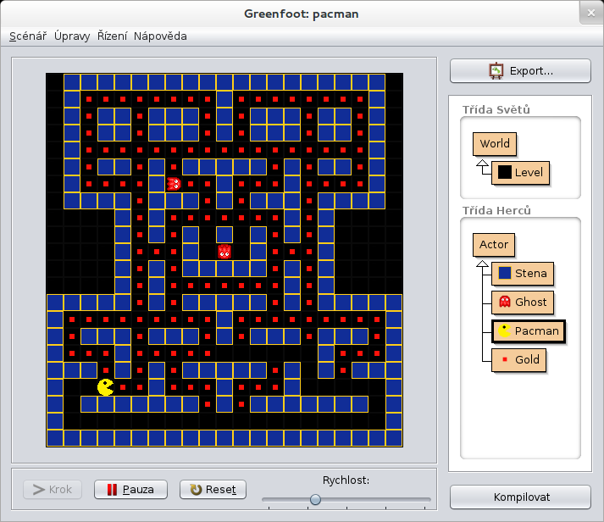The height and width of the screenshot is (522, 604).
Task: Pause the scenario with Pauza
Action: point(130,490)
